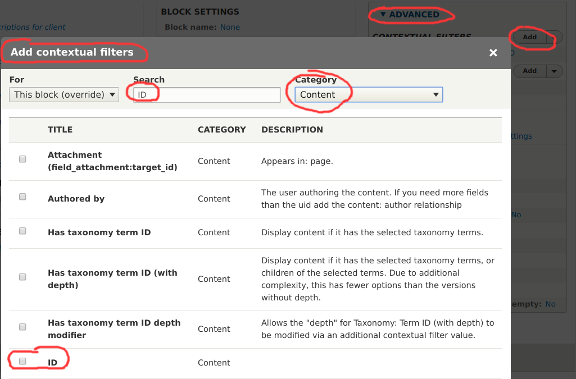Screen dimensions: 576x379
Task: Collapse the Advanced section
Action: point(409,15)
